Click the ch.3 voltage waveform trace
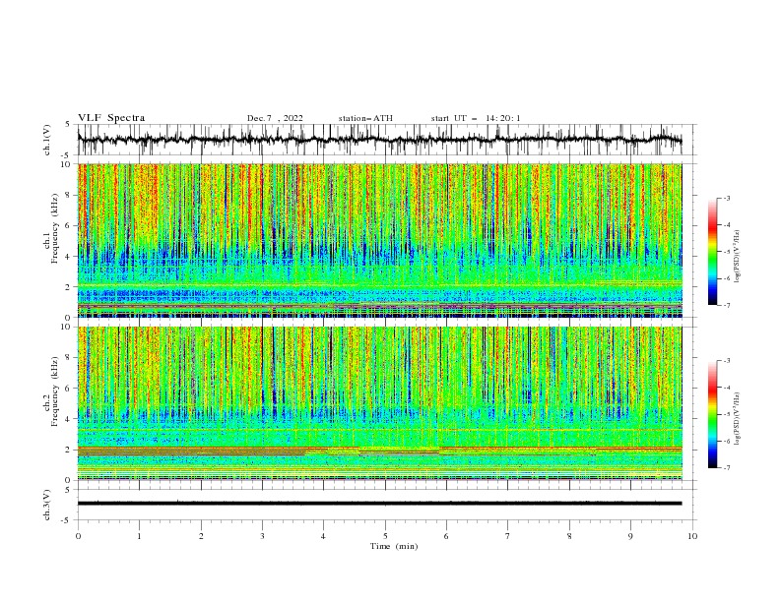This screenshot has width=780, height=602. (x=379, y=504)
